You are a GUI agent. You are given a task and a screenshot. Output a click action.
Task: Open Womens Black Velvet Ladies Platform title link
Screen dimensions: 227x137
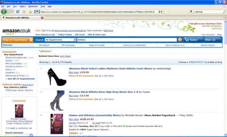click(111, 69)
